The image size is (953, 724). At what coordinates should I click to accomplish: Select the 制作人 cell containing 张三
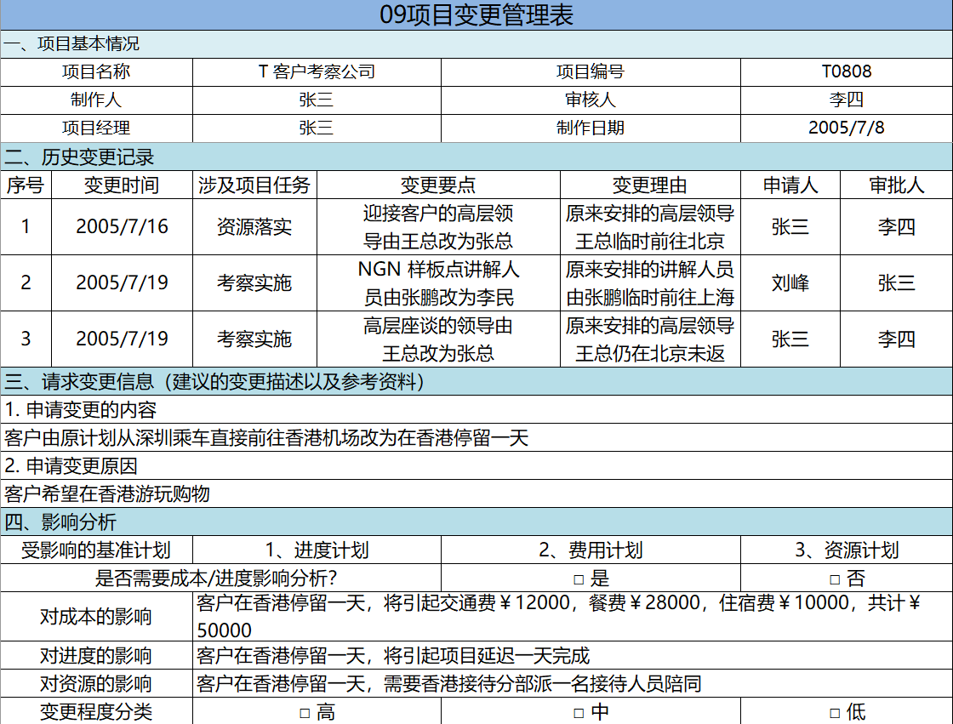[317, 100]
